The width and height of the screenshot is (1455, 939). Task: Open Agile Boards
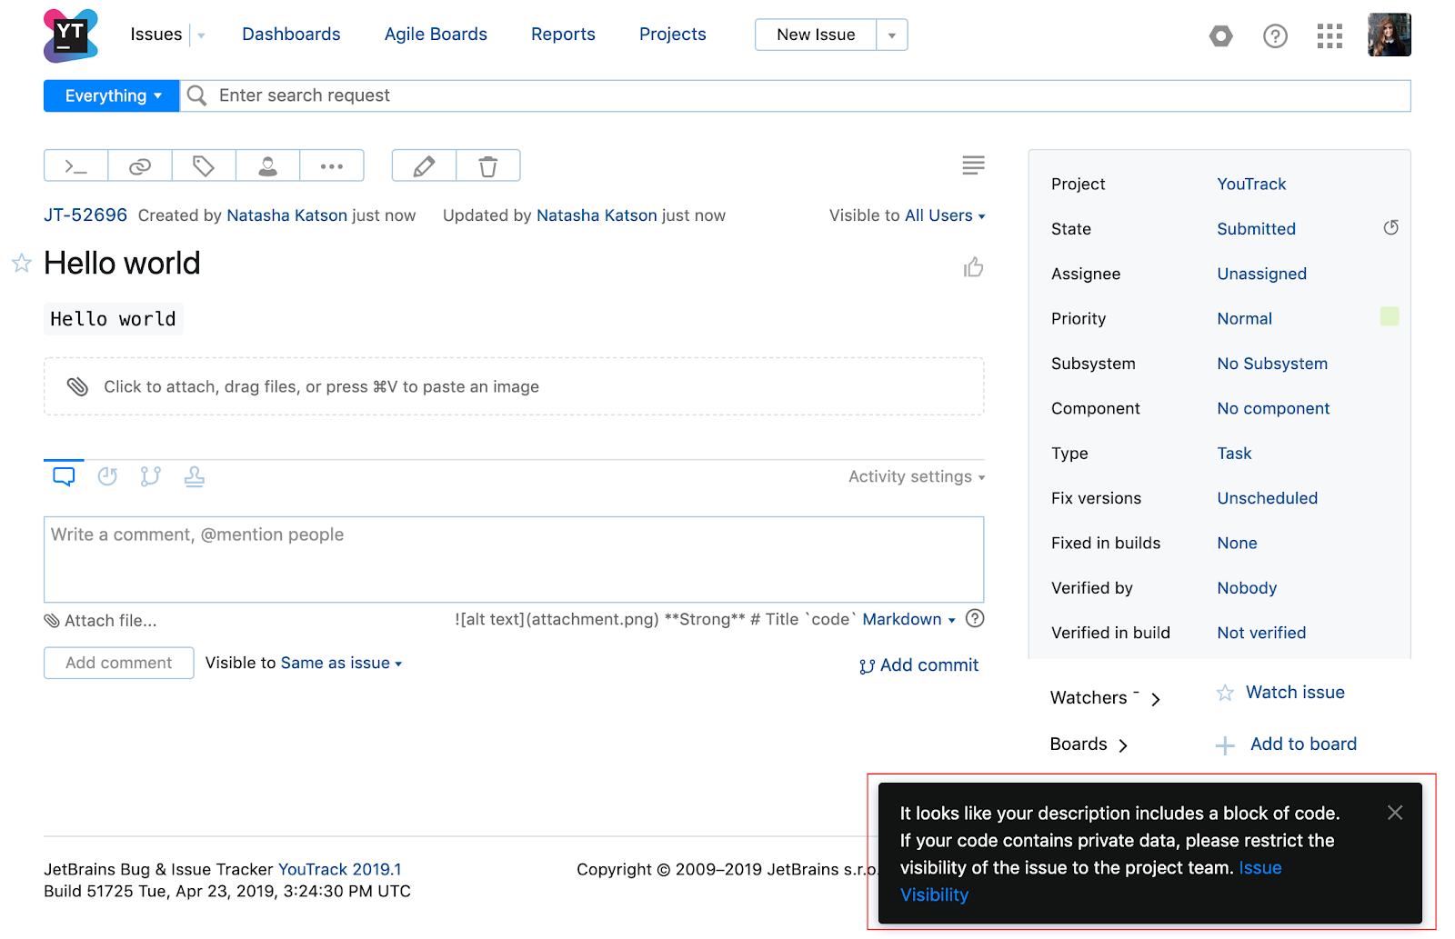coord(436,35)
